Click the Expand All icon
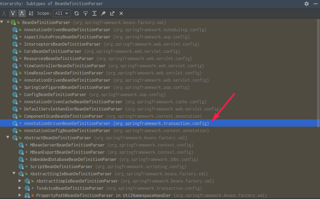Screen dimensions: 320x199 pyautogui.click(x=94, y=13)
